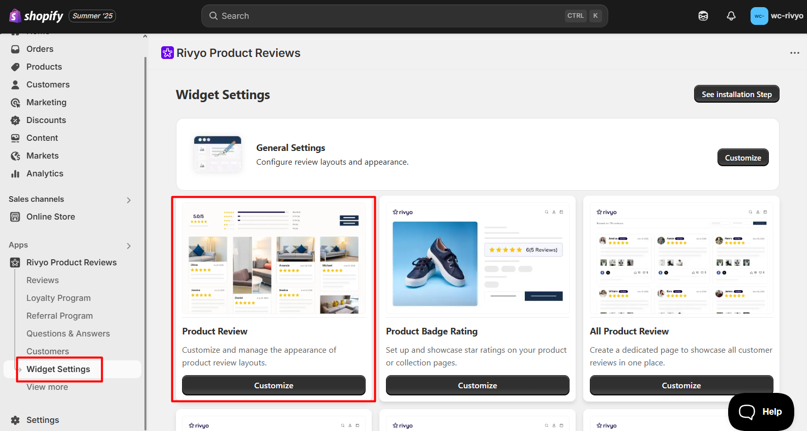Viewport: 807px width, 431px height.
Task: Open Orders in the sidebar
Action: point(40,49)
